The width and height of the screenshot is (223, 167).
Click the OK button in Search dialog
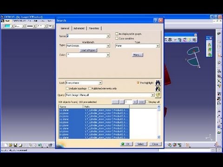point(126,144)
